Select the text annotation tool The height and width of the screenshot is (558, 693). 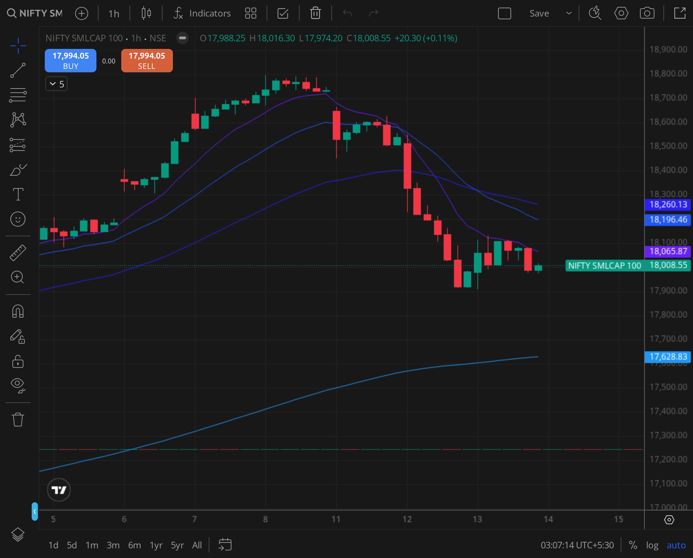point(18,194)
